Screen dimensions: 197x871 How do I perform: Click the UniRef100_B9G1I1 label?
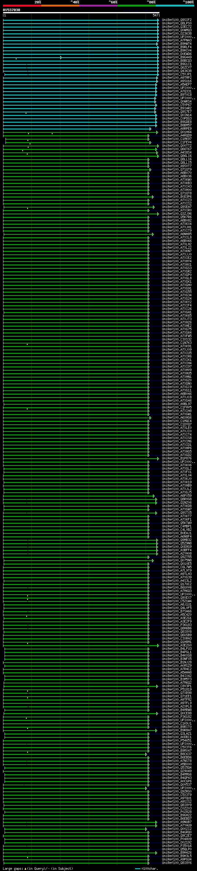tap(176, 64)
